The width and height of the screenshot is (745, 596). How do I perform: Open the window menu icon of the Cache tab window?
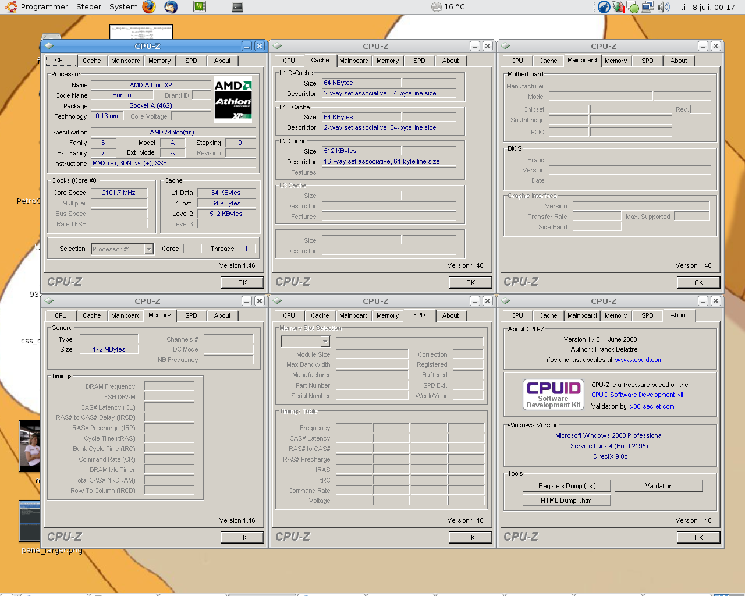[x=277, y=46]
